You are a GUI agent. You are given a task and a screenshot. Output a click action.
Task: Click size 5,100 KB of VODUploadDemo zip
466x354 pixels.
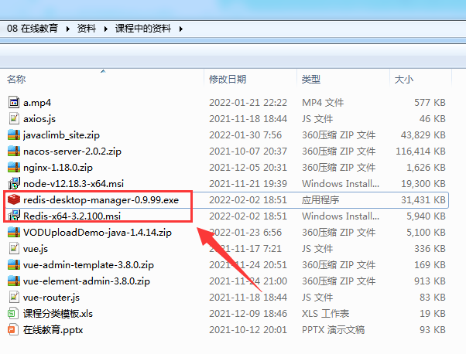[x=427, y=233]
